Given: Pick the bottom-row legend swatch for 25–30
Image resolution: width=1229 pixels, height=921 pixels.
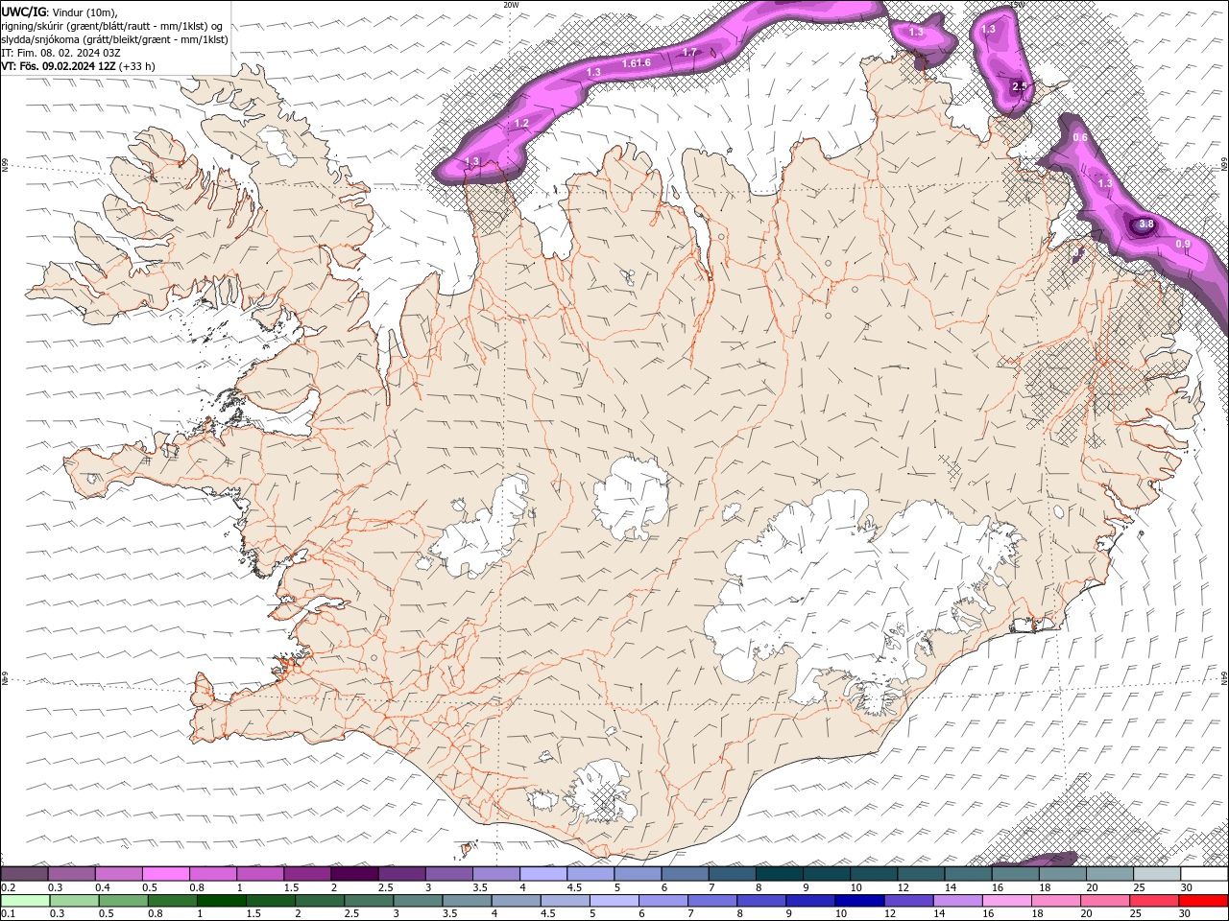Looking at the screenshot, I should click(1155, 900).
